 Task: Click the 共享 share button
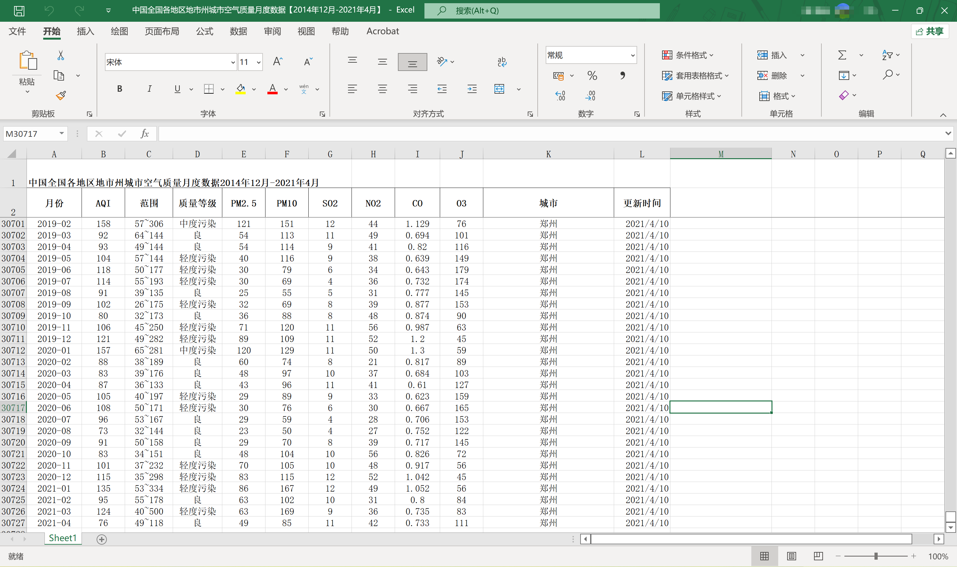click(x=930, y=31)
